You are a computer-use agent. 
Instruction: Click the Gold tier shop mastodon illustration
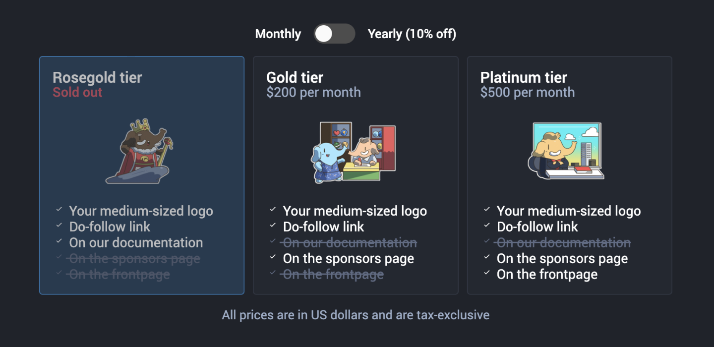354,152
